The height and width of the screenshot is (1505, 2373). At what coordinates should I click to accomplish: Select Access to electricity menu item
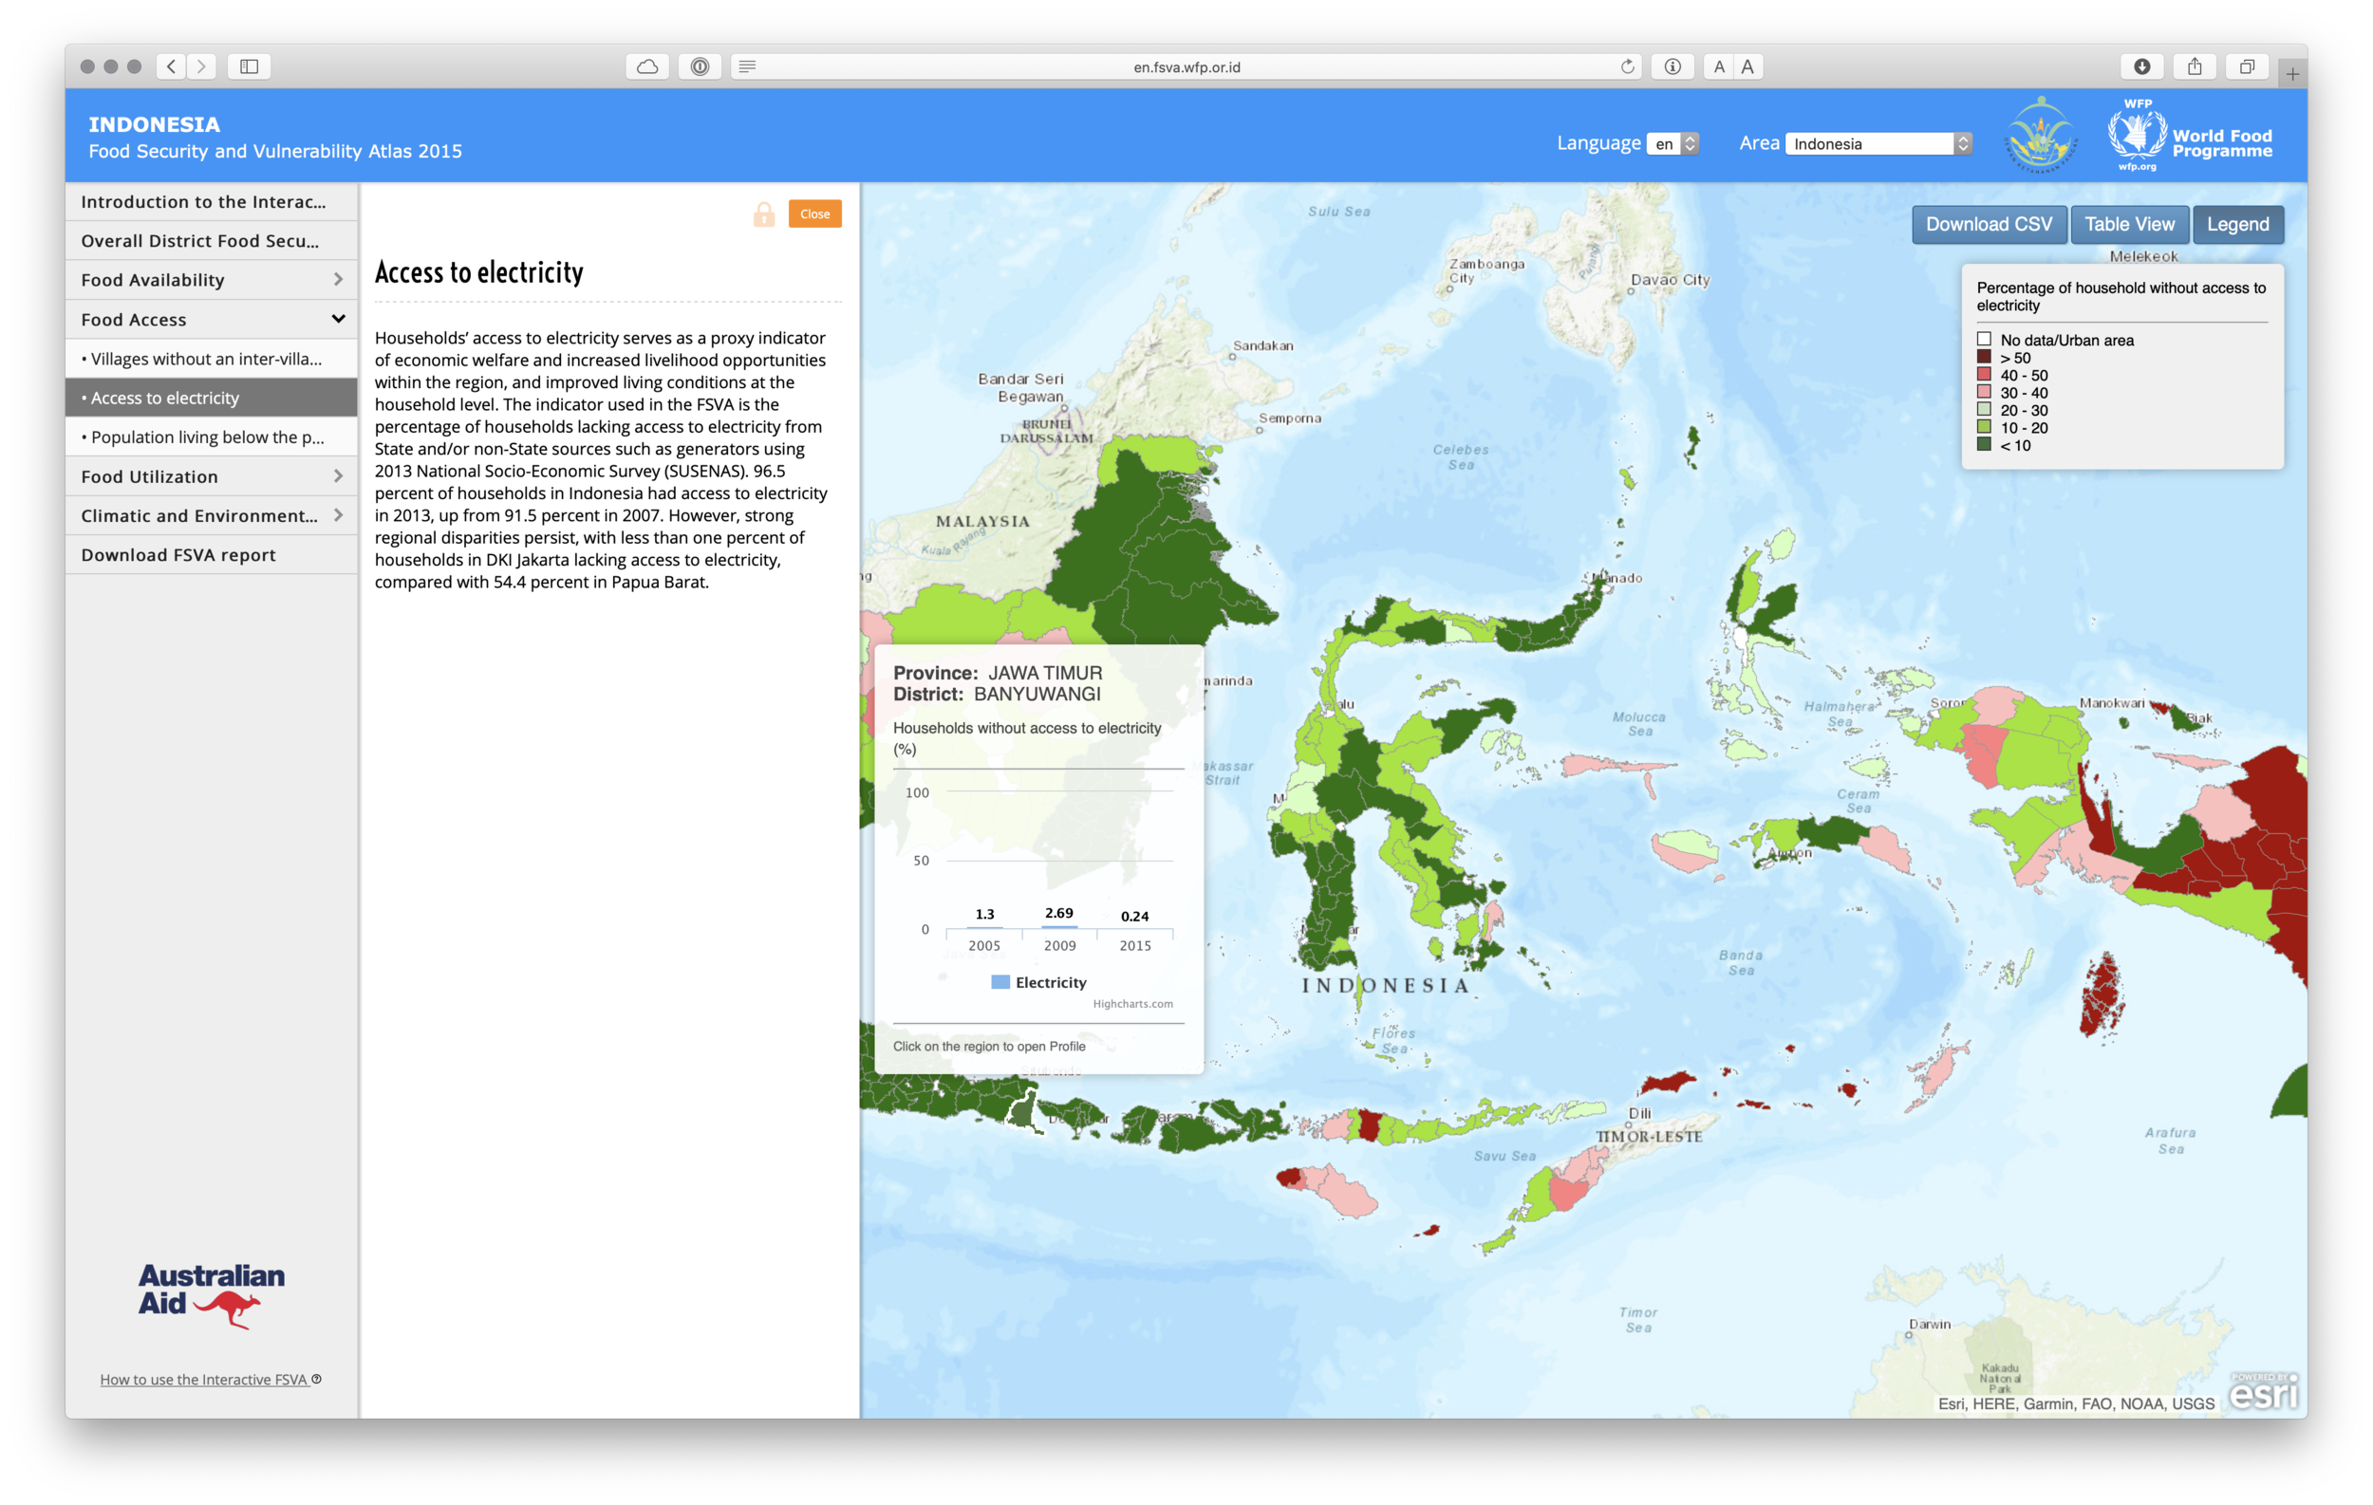tap(211, 398)
